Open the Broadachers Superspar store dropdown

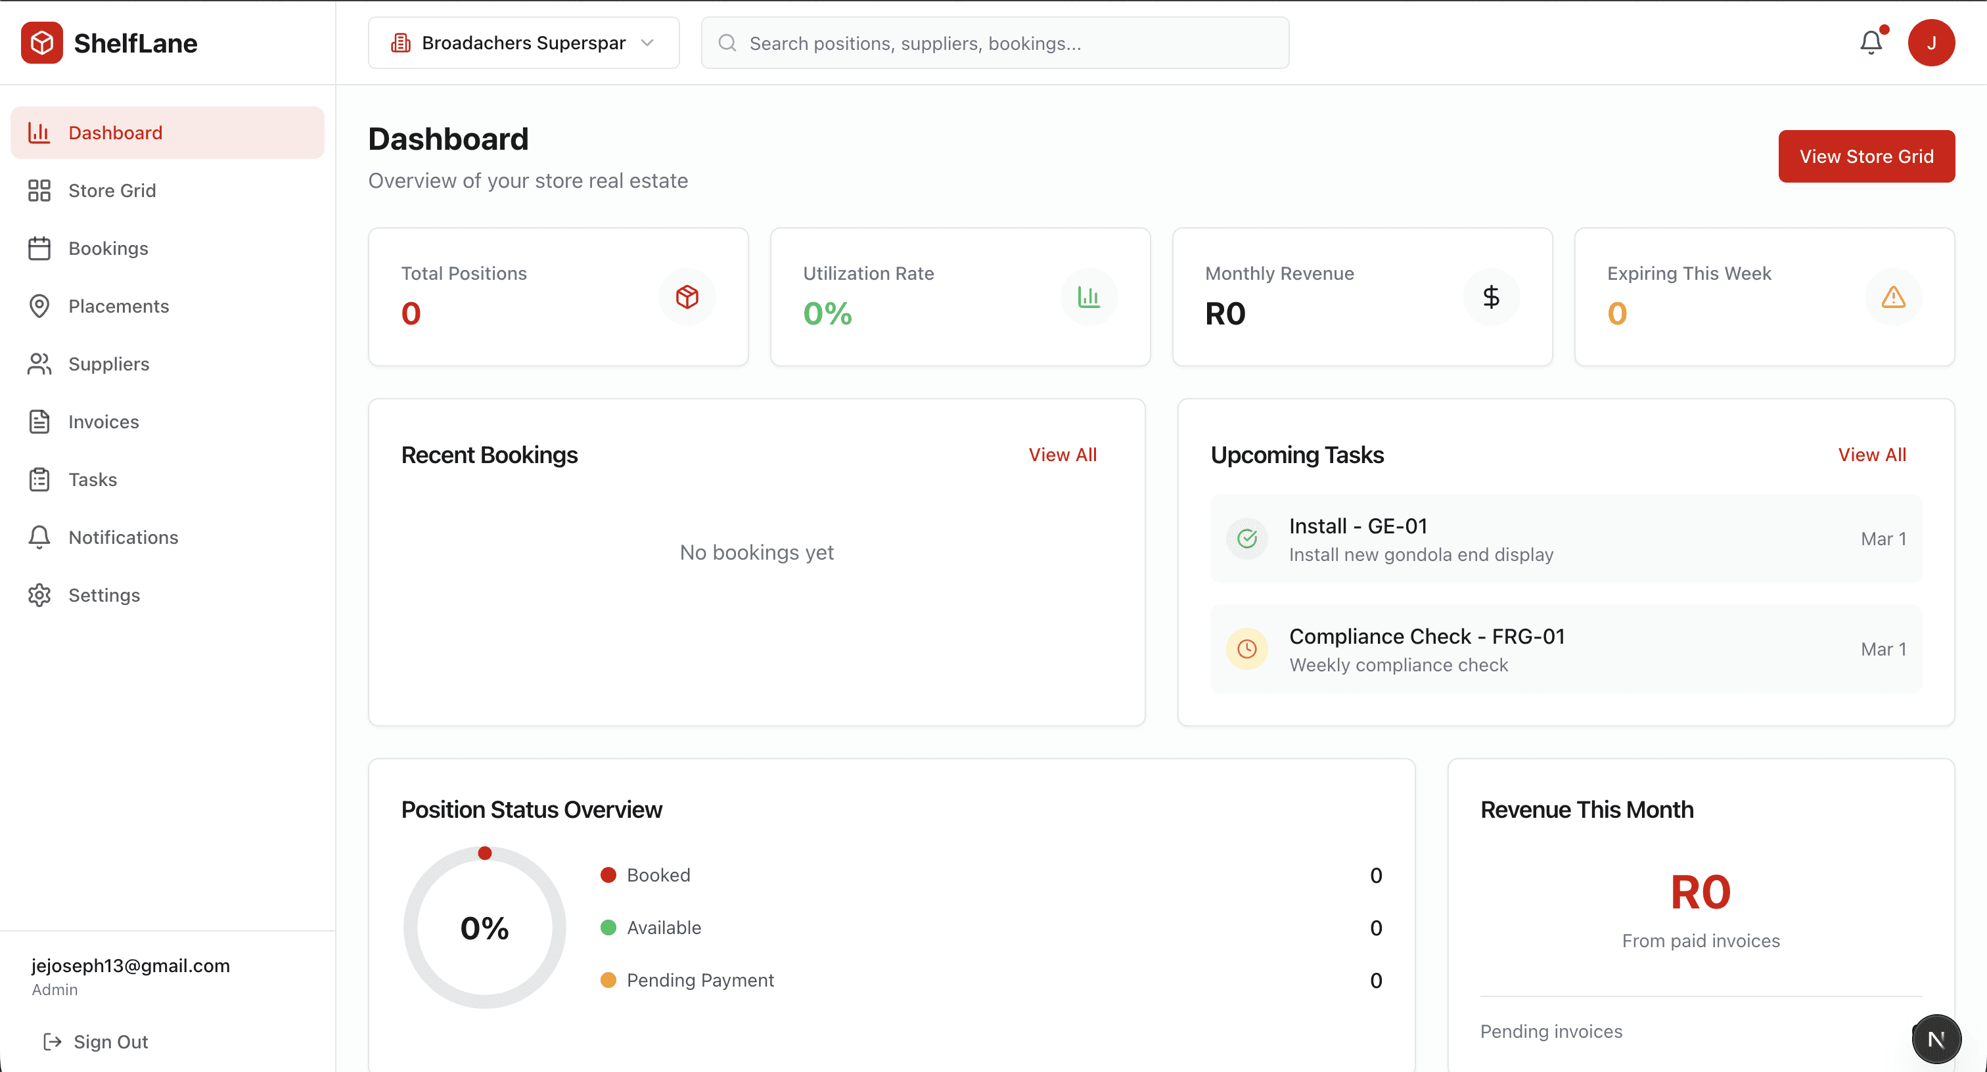coord(523,43)
